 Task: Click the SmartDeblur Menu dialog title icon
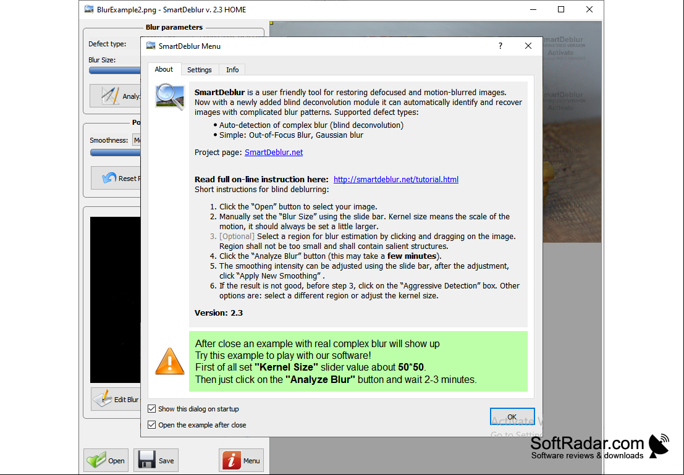(x=151, y=46)
